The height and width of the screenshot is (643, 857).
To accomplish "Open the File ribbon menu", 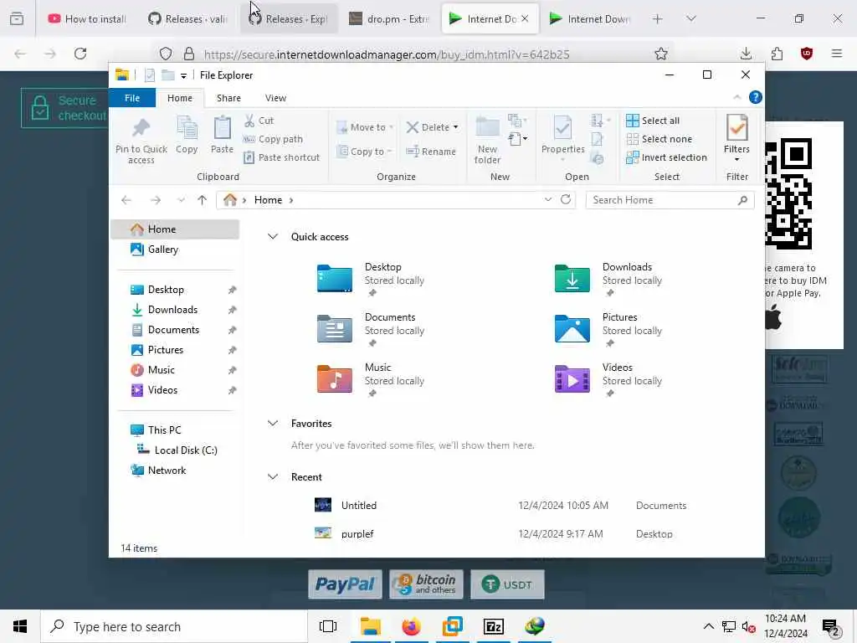I will coord(132,98).
